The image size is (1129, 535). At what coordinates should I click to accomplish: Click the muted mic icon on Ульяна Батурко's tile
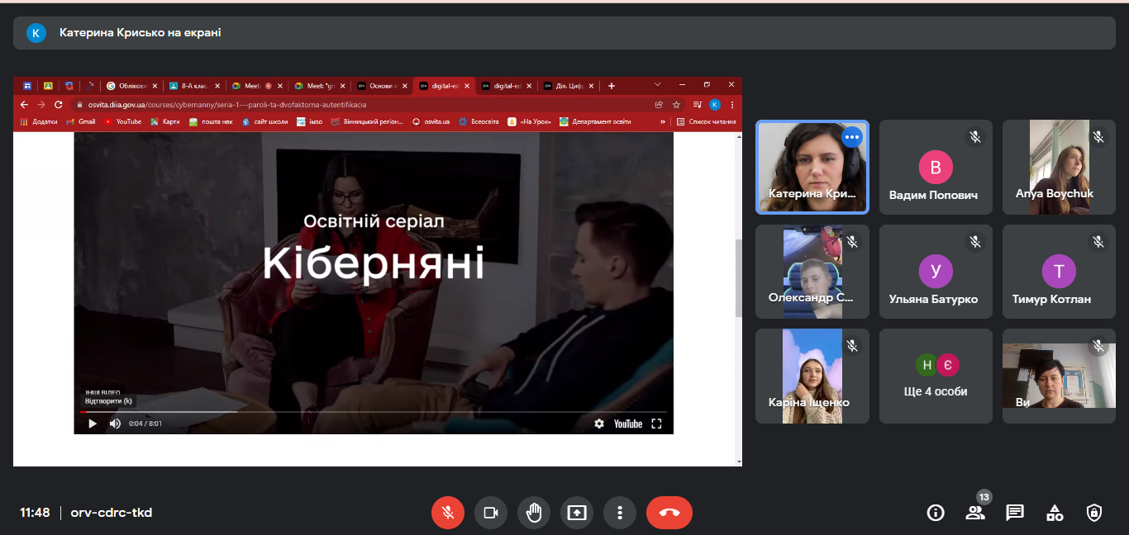coord(975,241)
